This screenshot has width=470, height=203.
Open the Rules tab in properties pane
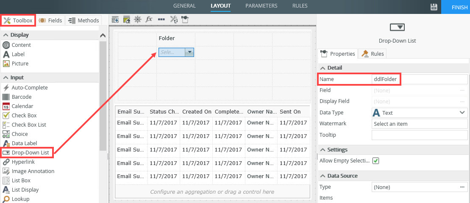(373, 54)
